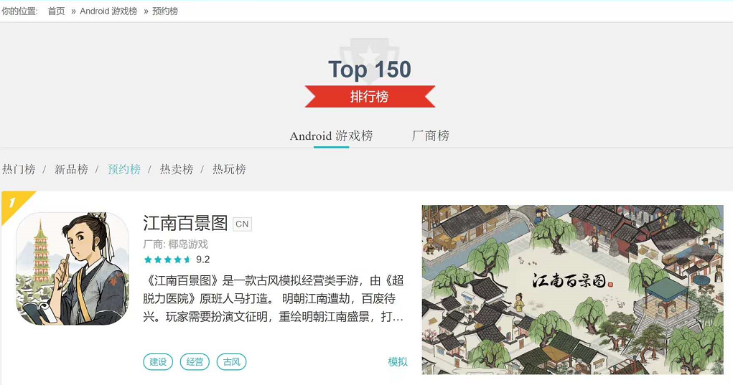Open the 江南百景图 game app icon
This screenshot has width=733, height=385.
pyautogui.click(x=73, y=269)
